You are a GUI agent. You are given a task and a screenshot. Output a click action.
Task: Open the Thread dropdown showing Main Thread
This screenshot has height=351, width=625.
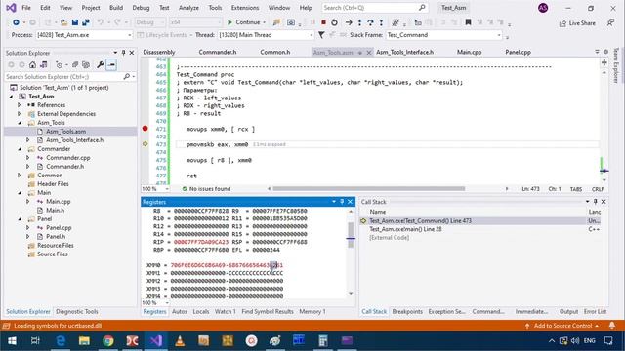tap(266, 35)
